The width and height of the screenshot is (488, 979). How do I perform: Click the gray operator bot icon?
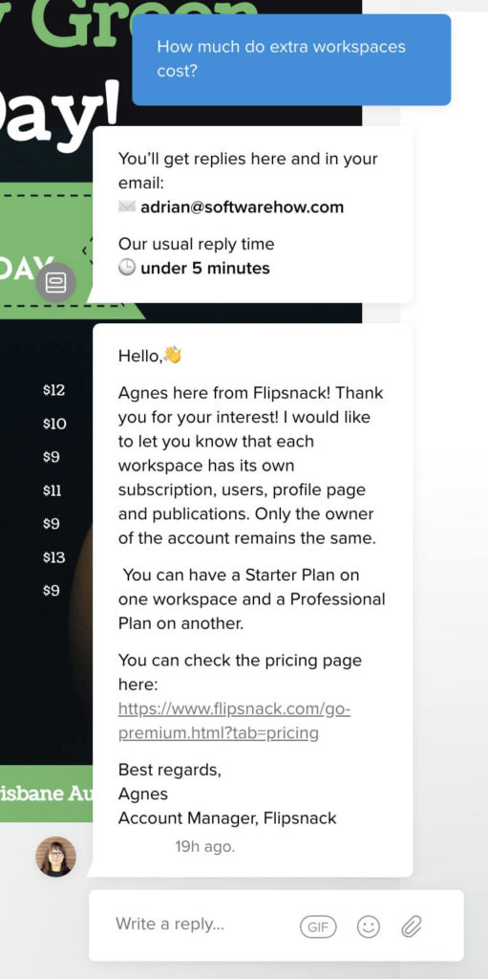(55, 283)
